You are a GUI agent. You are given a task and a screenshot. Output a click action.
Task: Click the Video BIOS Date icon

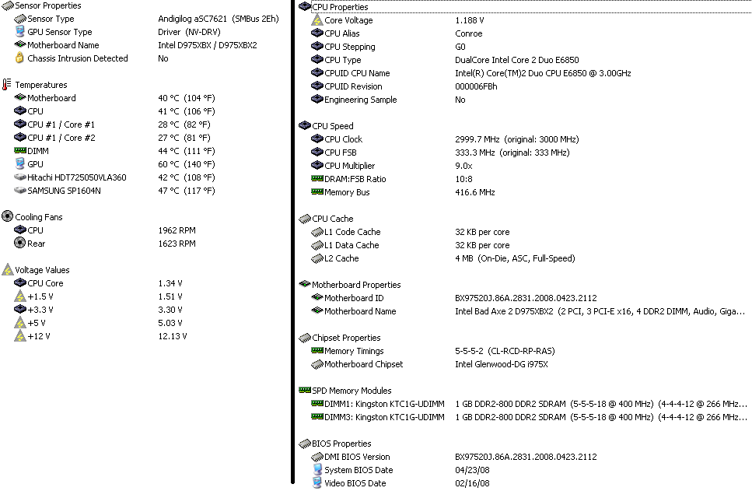[x=317, y=483]
